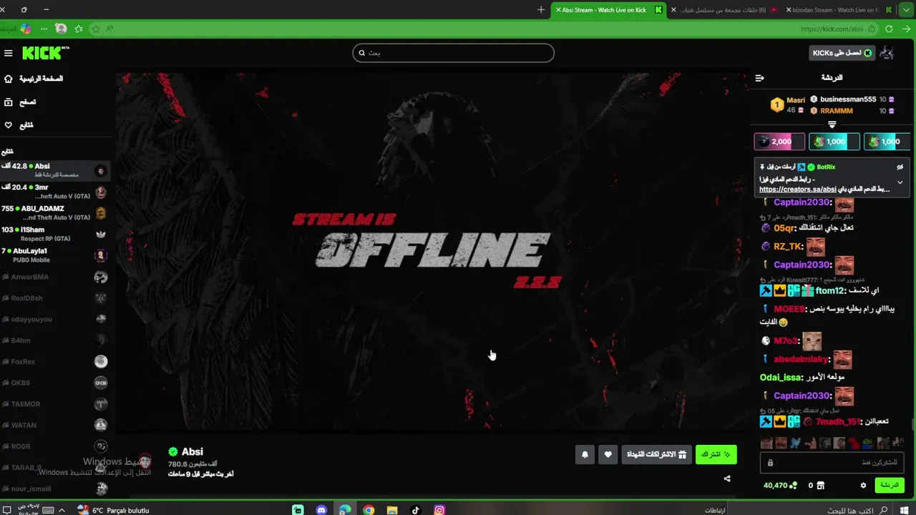Viewport: 916px width, 515px height.
Task: Open the AnwarBMA offline channel
Action: 54,278
